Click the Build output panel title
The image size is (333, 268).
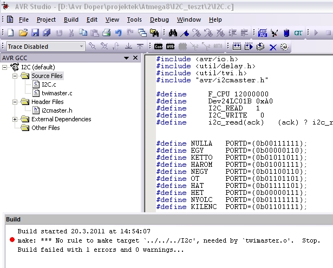point(13,219)
